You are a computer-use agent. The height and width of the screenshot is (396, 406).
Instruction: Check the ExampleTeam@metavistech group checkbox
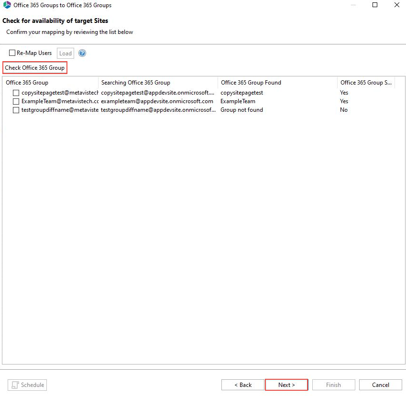[16, 101]
